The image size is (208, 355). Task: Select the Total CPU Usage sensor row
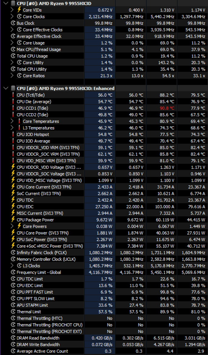tap(104, 56)
